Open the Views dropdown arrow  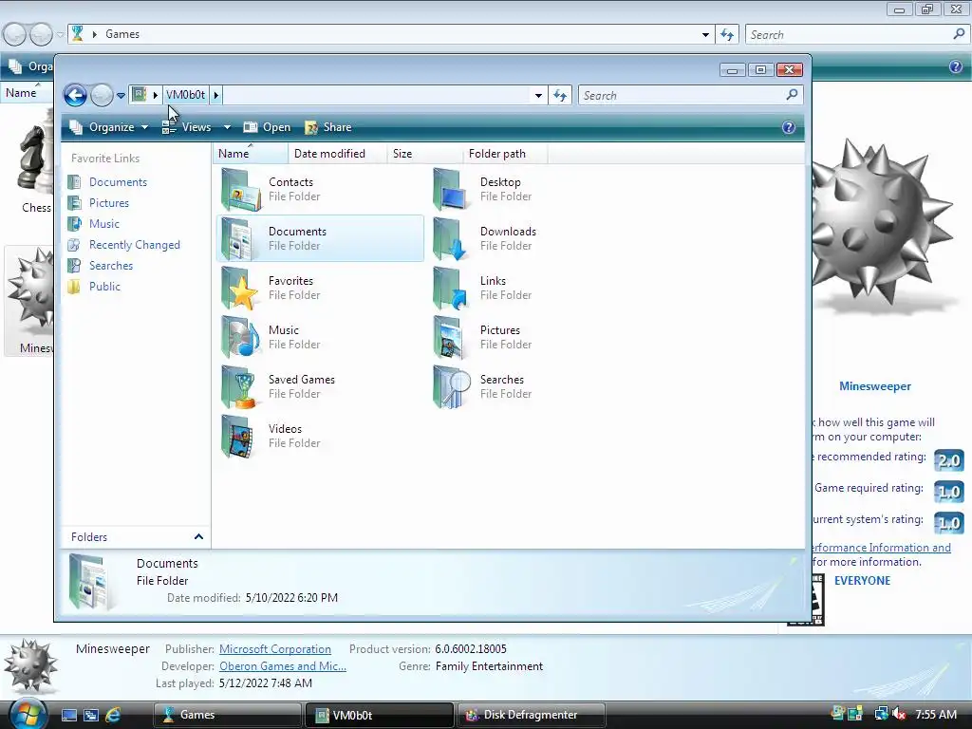228,128
